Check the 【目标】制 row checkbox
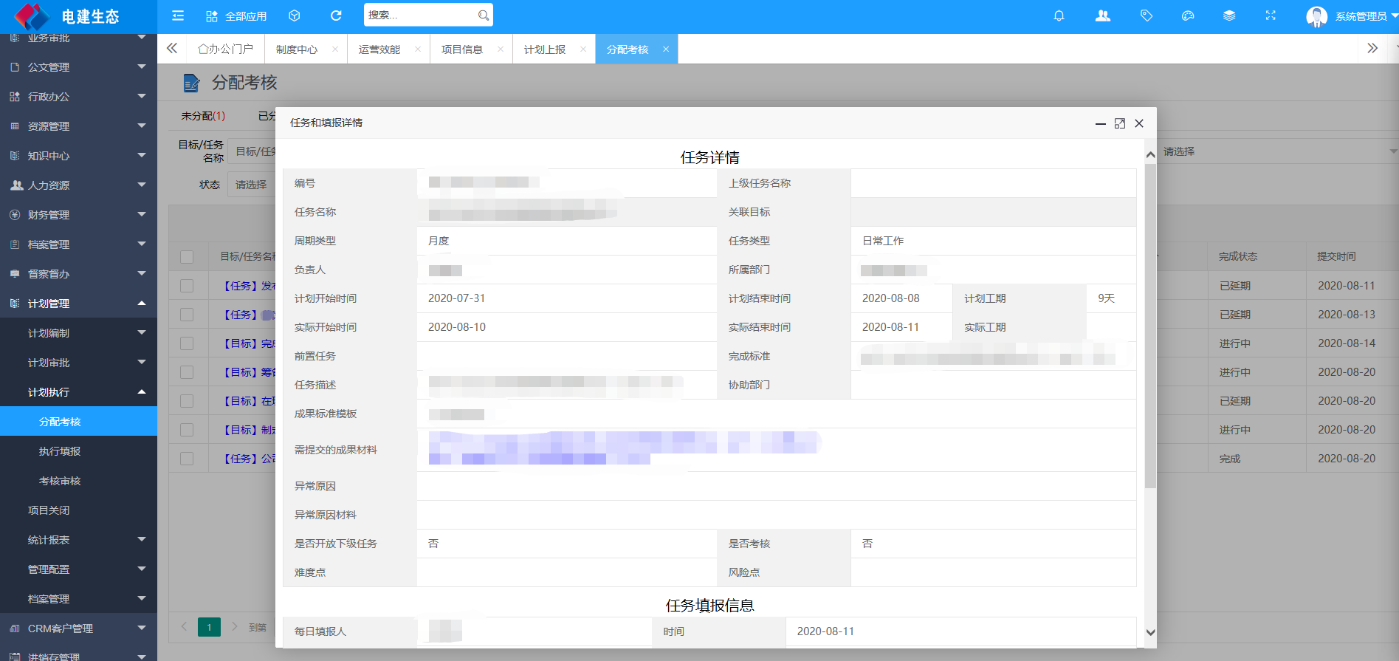This screenshot has width=1399, height=661. [x=187, y=430]
